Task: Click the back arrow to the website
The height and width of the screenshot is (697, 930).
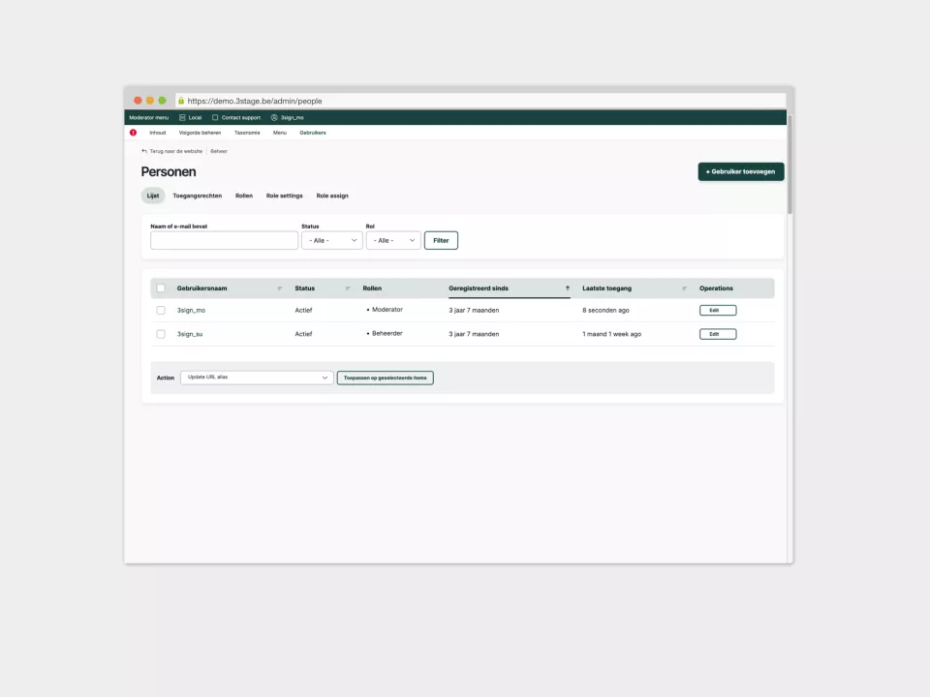Action: pyautogui.click(x=144, y=151)
